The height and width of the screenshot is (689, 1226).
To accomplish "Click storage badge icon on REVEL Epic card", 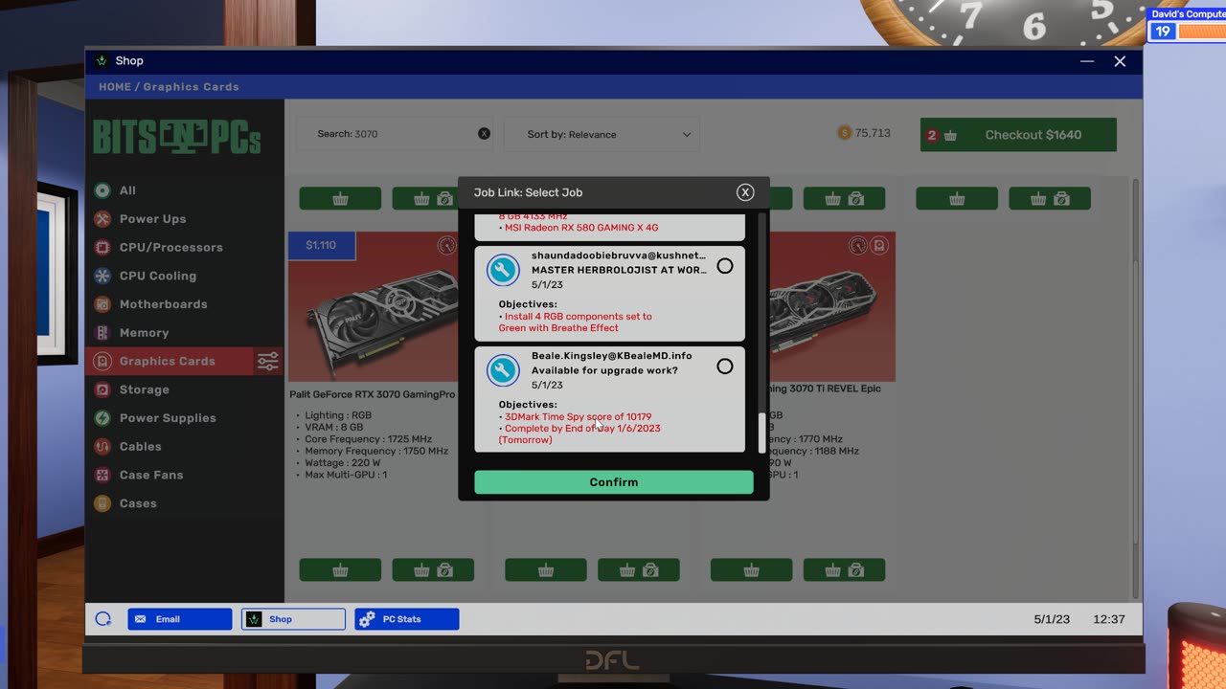I will (x=878, y=246).
